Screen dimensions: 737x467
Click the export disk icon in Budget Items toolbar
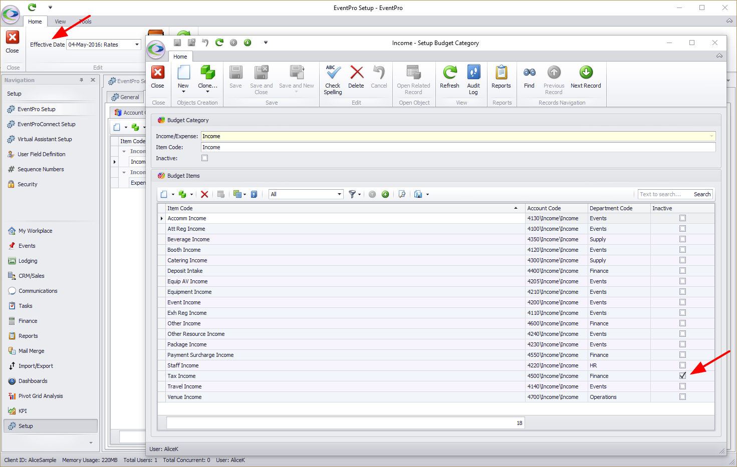pos(418,194)
